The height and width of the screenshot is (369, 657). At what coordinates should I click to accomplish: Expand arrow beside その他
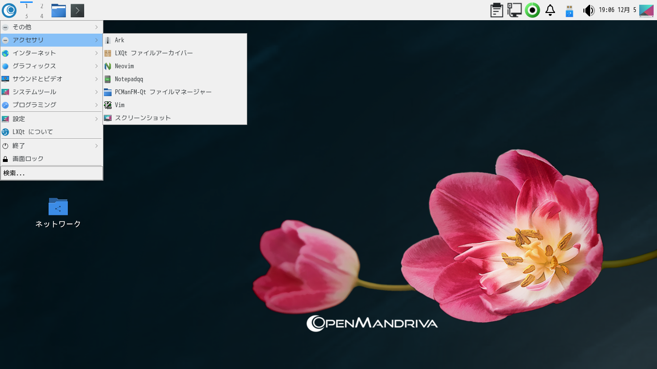pyautogui.click(x=97, y=27)
